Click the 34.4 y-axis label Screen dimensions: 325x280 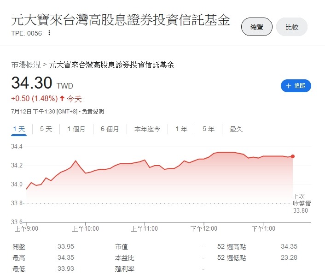click(17, 146)
